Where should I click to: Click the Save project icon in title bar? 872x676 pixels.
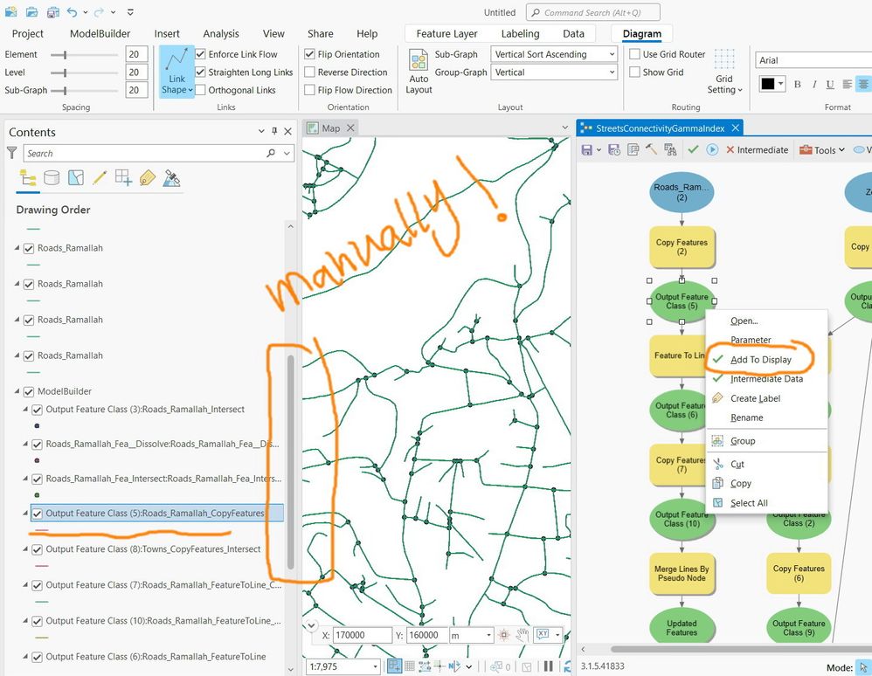(x=52, y=11)
